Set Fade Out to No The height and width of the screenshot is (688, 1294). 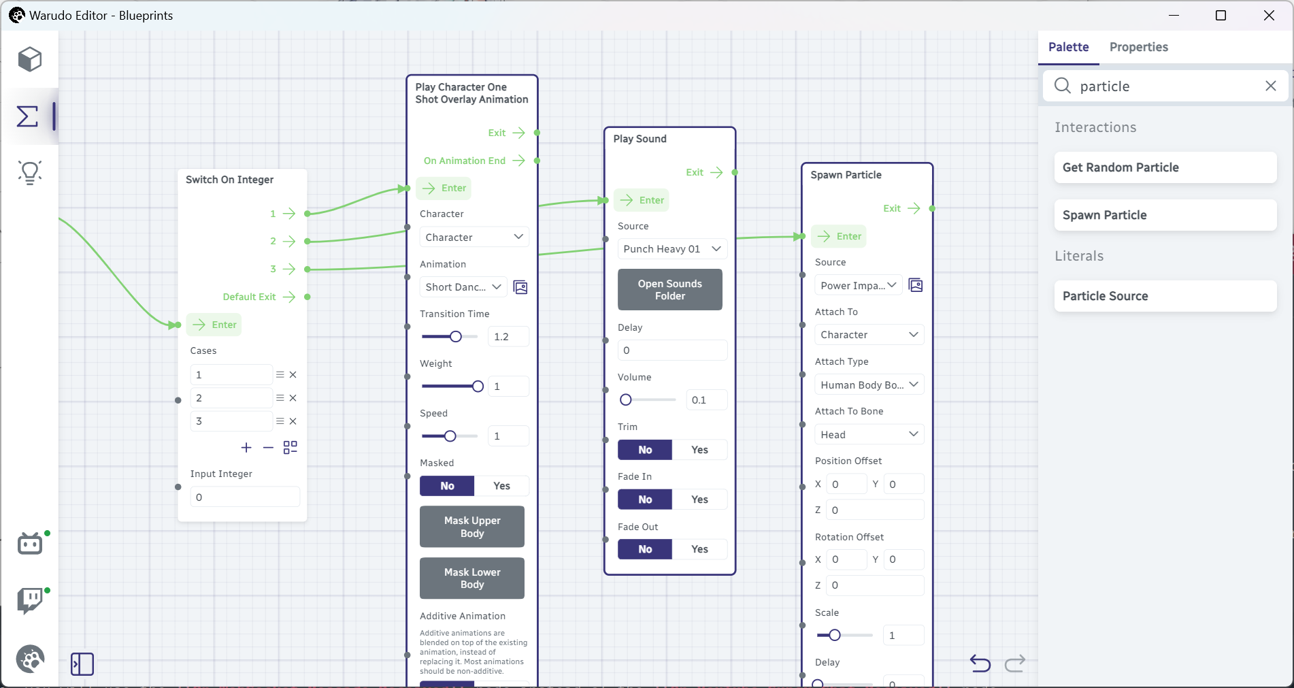(645, 549)
